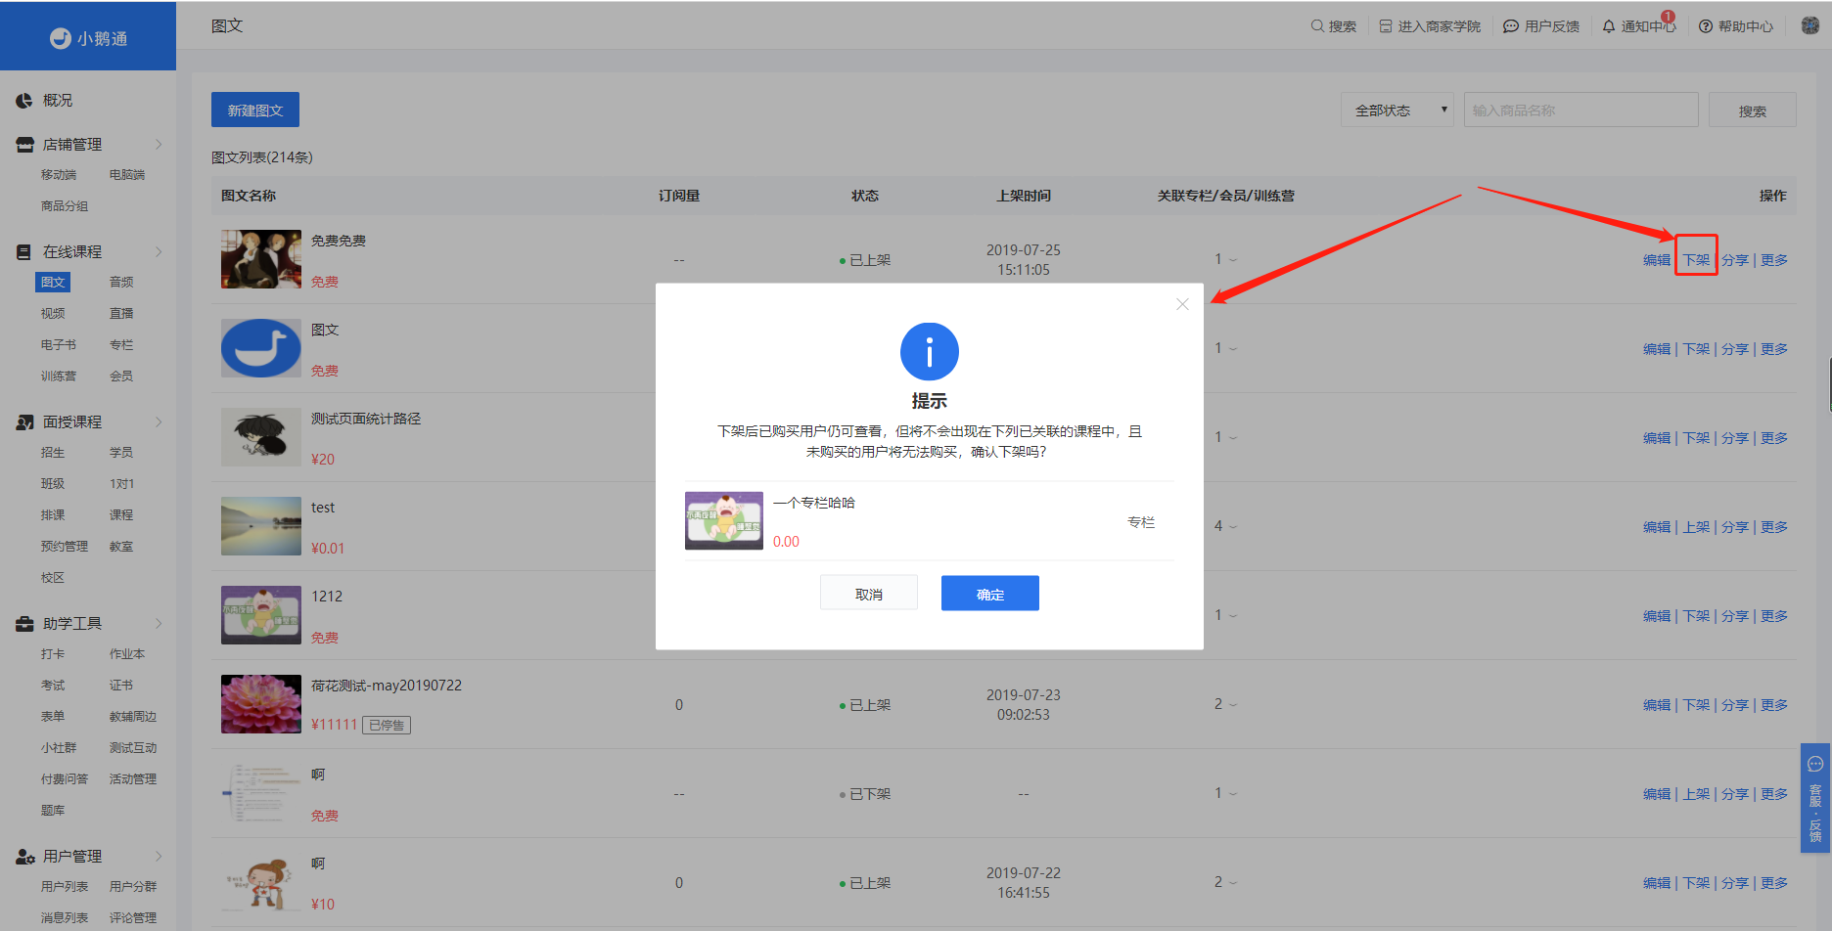Click the 小鹅通 logo icon

(61, 38)
